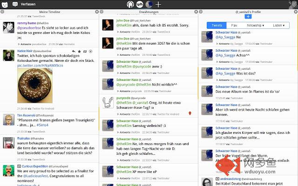Viewport: 298px width, 186px height.
Task: Open punycode's rabbit avatar
Action: 108,102
